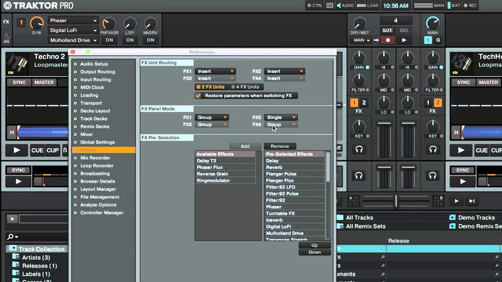The width and height of the screenshot is (502, 282).
Task: Open FX4 panel mode Group dropdown
Action: coord(281,125)
